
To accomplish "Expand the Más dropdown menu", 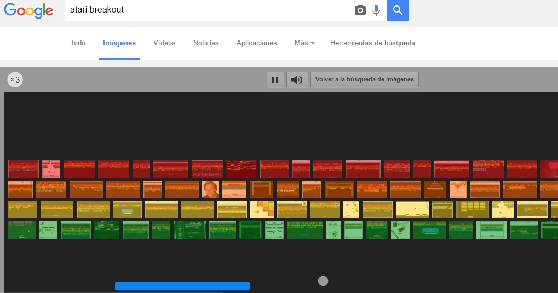I will point(304,43).
